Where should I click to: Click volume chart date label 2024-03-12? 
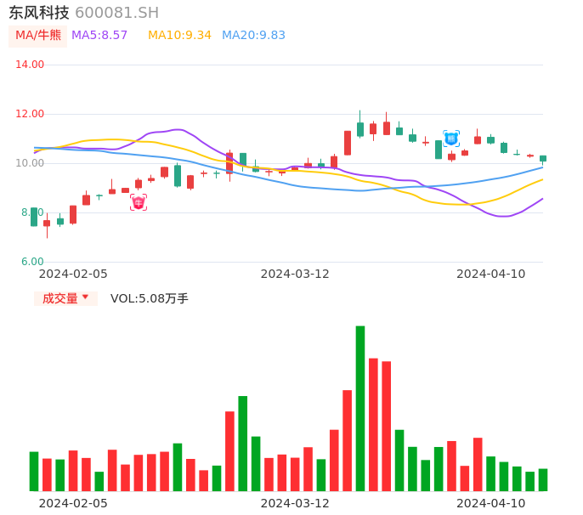pos(295,503)
